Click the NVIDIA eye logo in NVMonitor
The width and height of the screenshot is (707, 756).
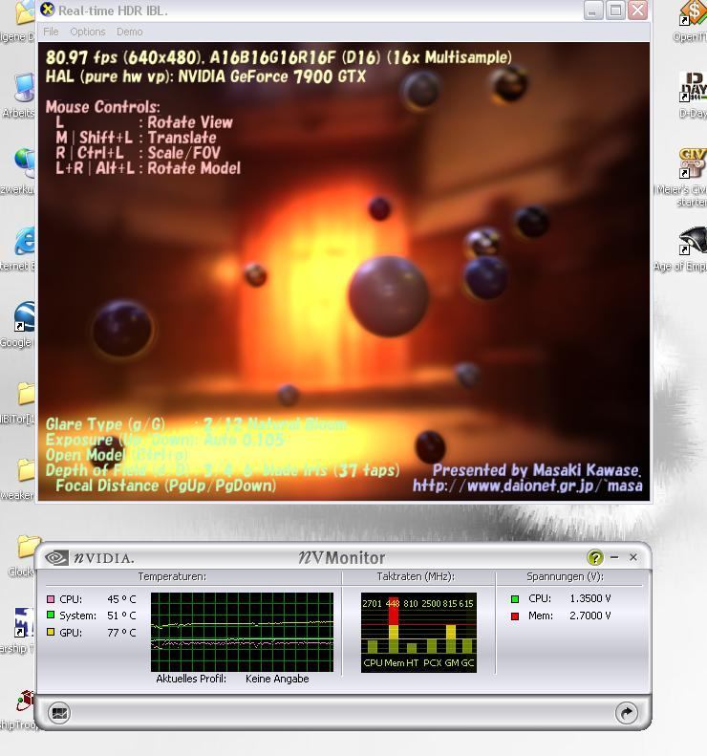pyautogui.click(x=56, y=558)
